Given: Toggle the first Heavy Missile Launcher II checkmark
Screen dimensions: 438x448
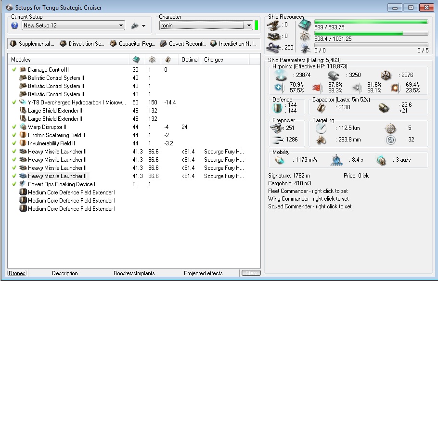Looking at the screenshot, I should click(x=14, y=152).
